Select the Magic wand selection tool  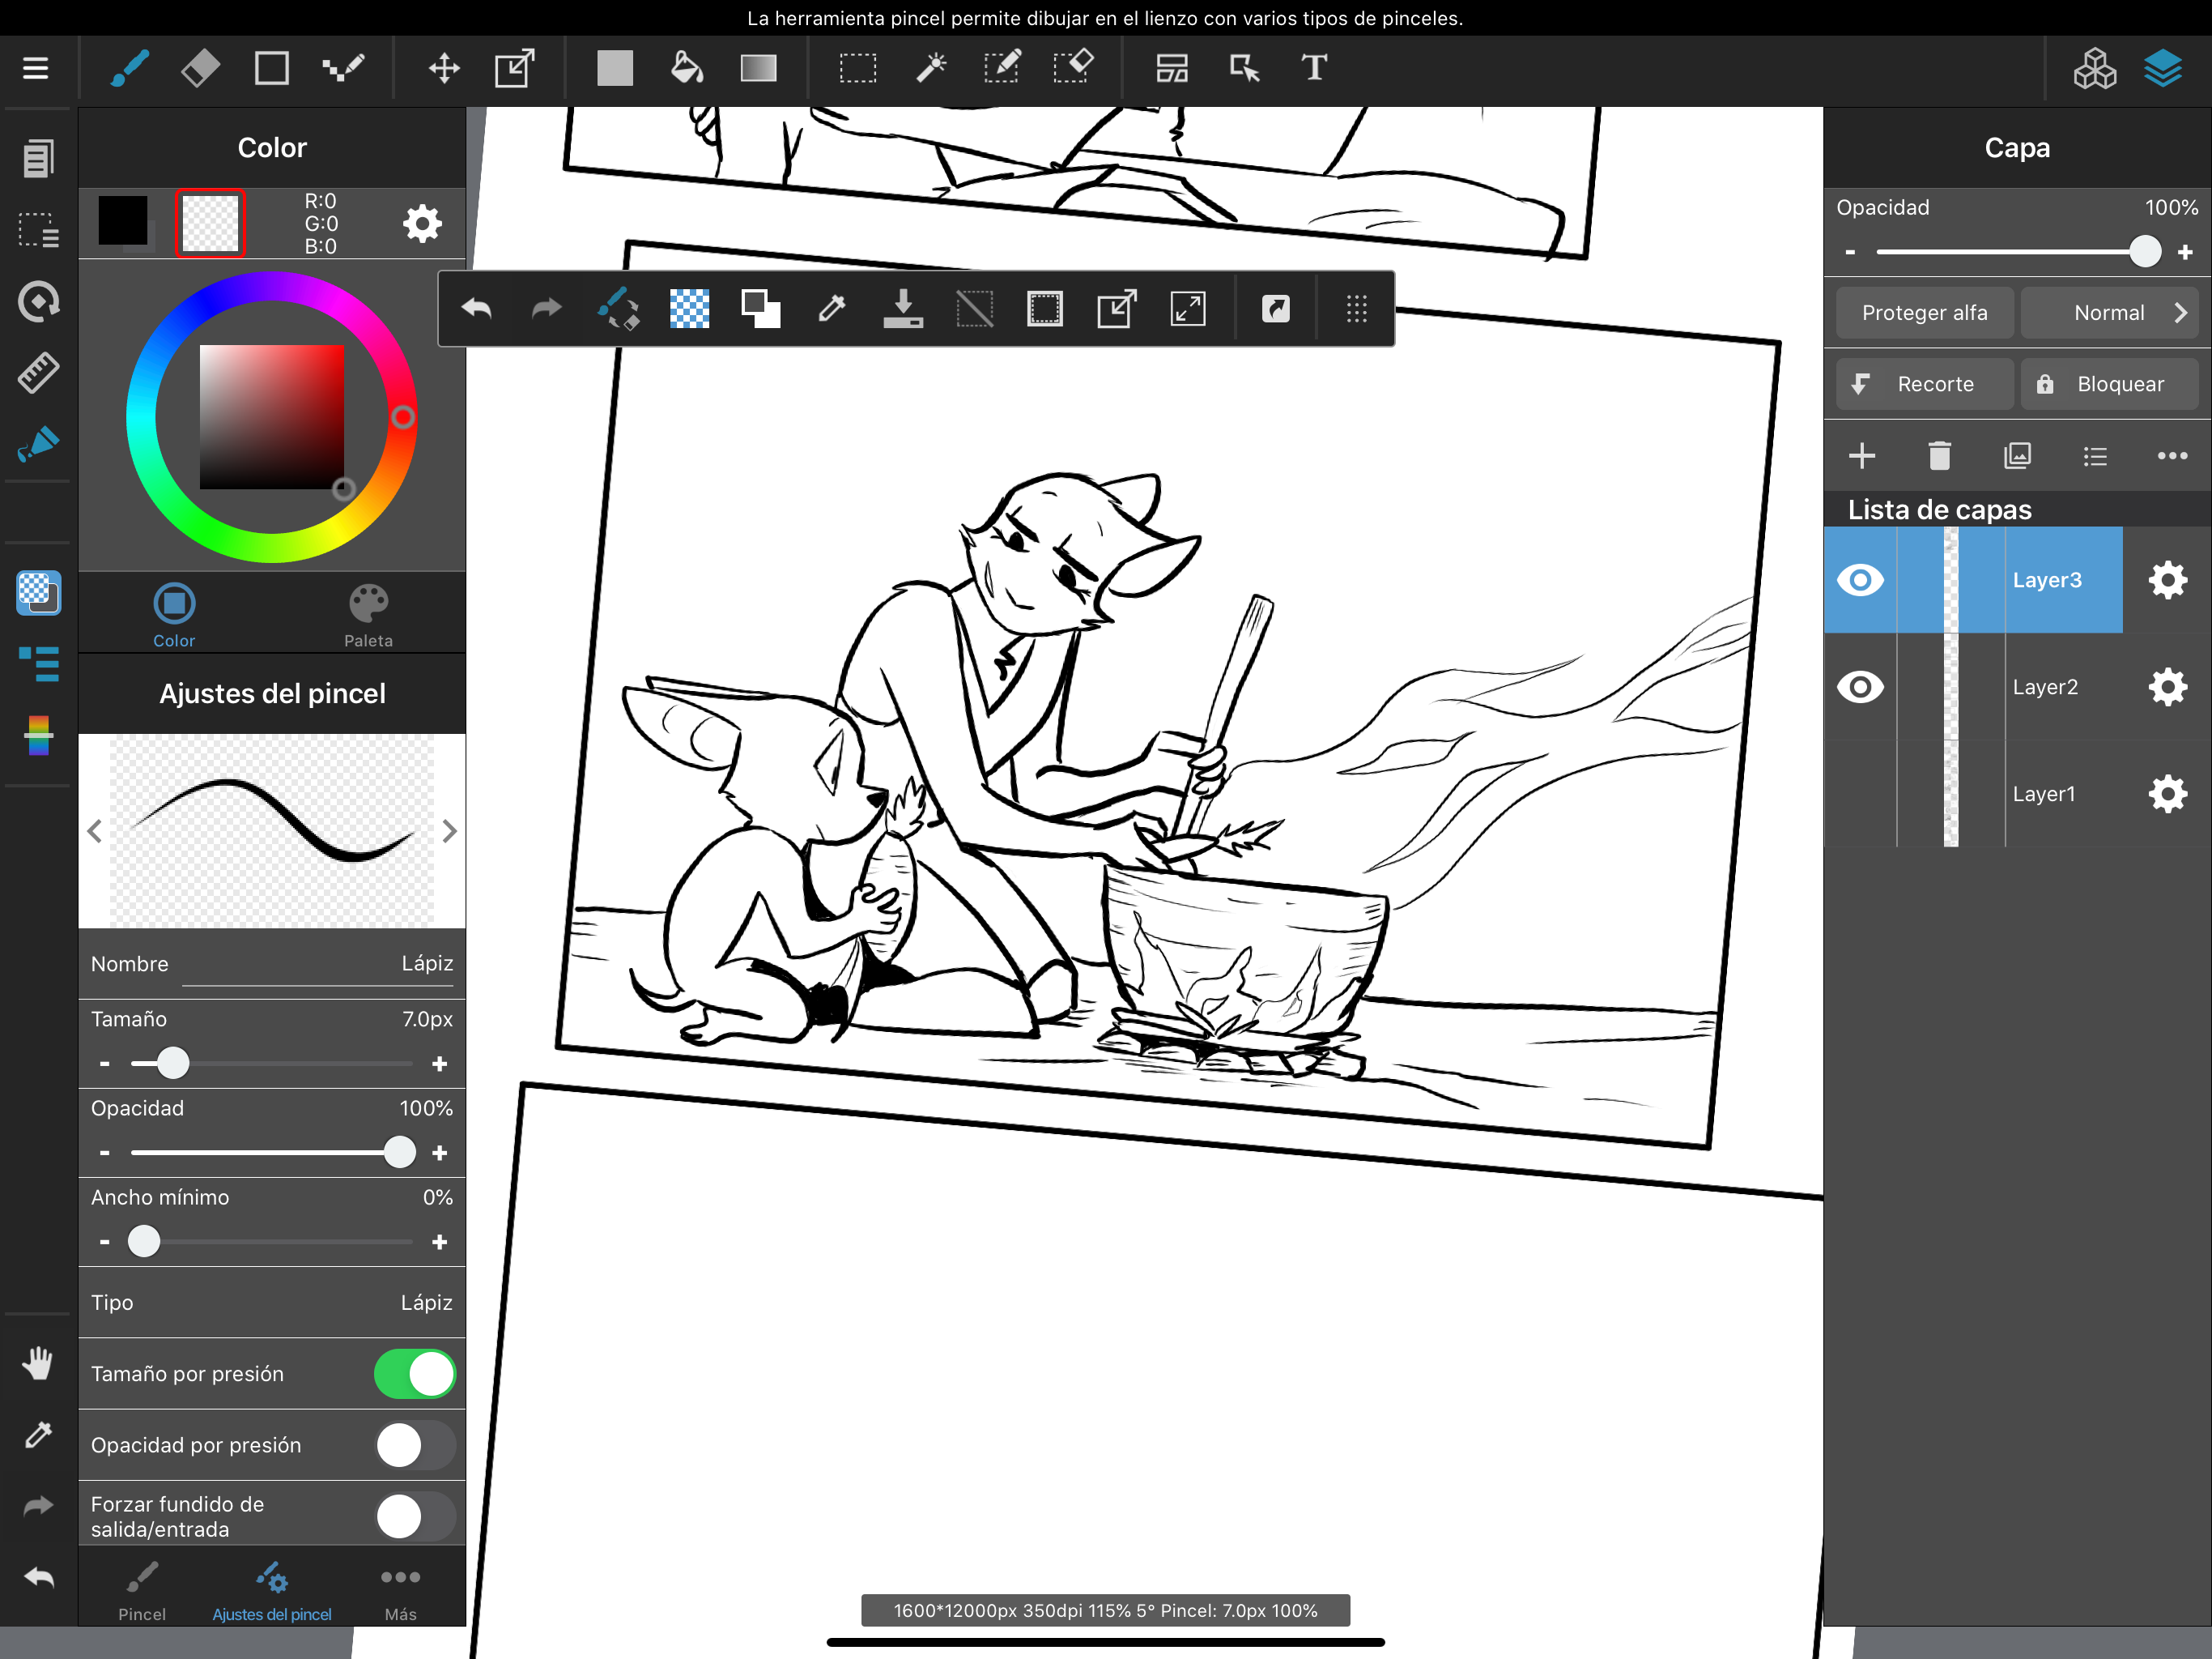click(x=931, y=68)
